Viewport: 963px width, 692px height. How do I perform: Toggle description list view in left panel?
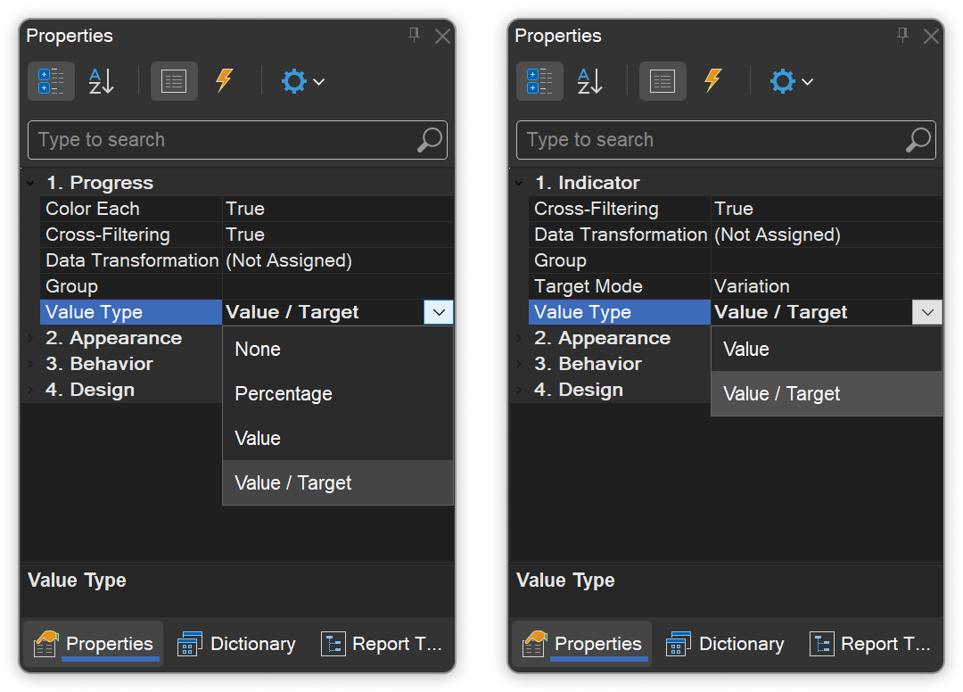[174, 82]
